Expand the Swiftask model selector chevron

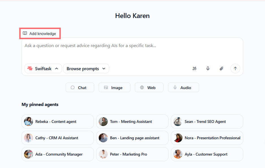click(x=57, y=68)
